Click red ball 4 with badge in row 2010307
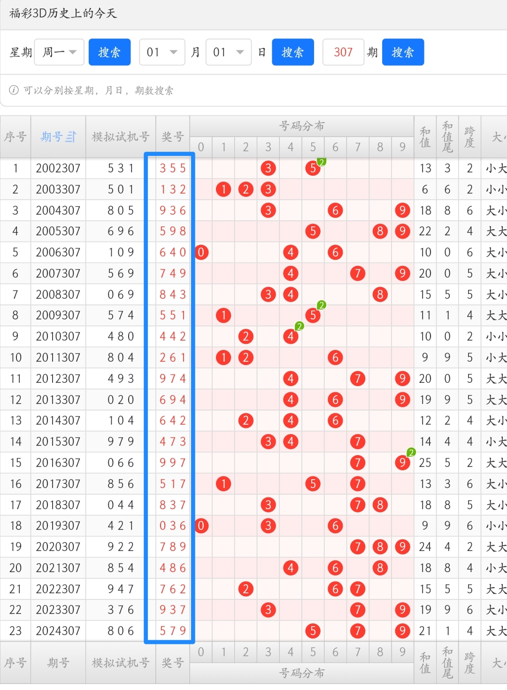 coord(291,336)
